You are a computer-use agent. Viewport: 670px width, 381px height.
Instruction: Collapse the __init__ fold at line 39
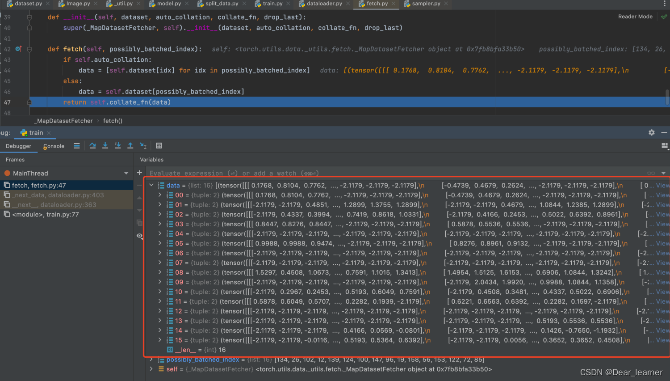click(29, 17)
